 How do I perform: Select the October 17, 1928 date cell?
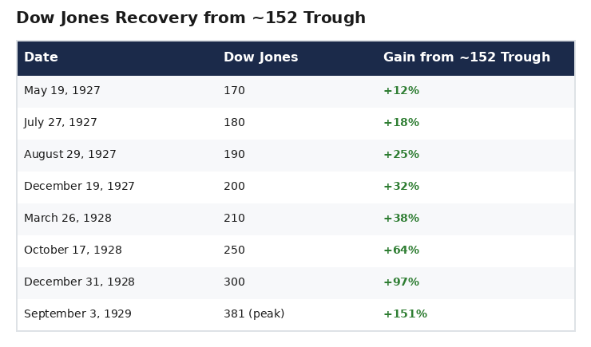click(73, 250)
